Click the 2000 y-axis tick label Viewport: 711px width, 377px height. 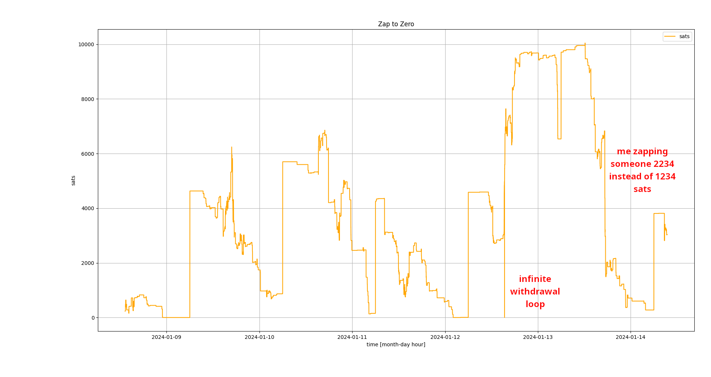coord(87,263)
